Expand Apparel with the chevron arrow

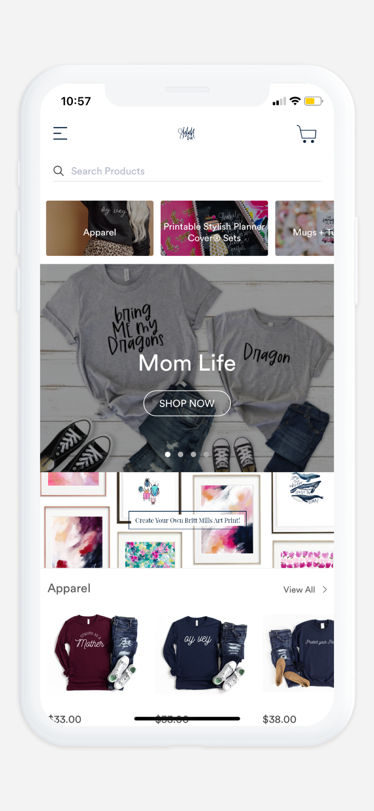(325, 590)
